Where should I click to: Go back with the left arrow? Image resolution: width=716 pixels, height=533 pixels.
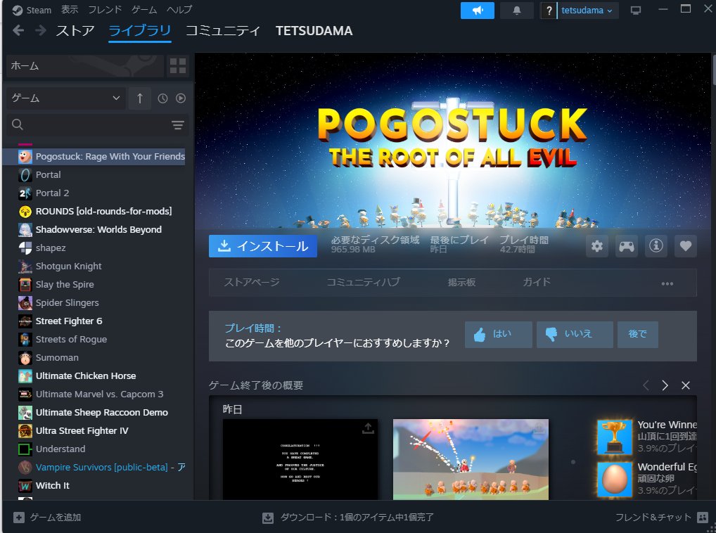pos(18,30)
